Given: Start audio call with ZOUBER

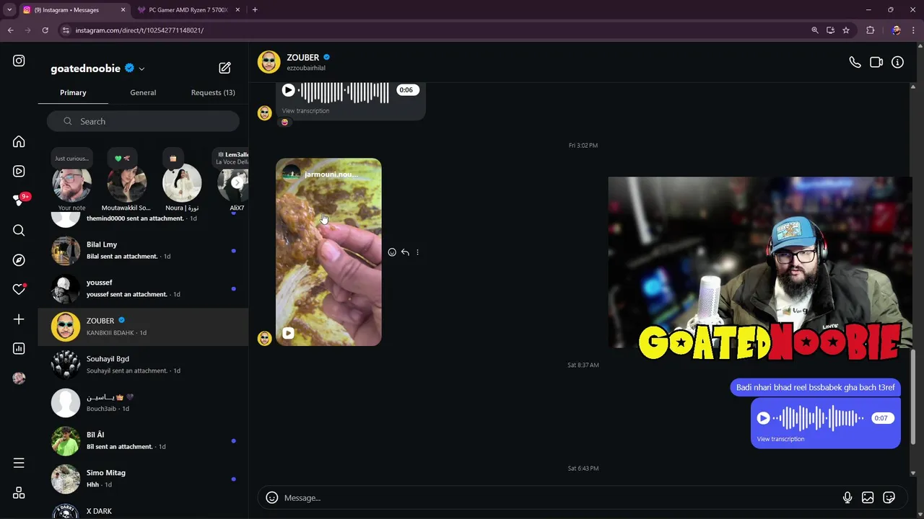Looking at the screenshot, I should (855, 63).
